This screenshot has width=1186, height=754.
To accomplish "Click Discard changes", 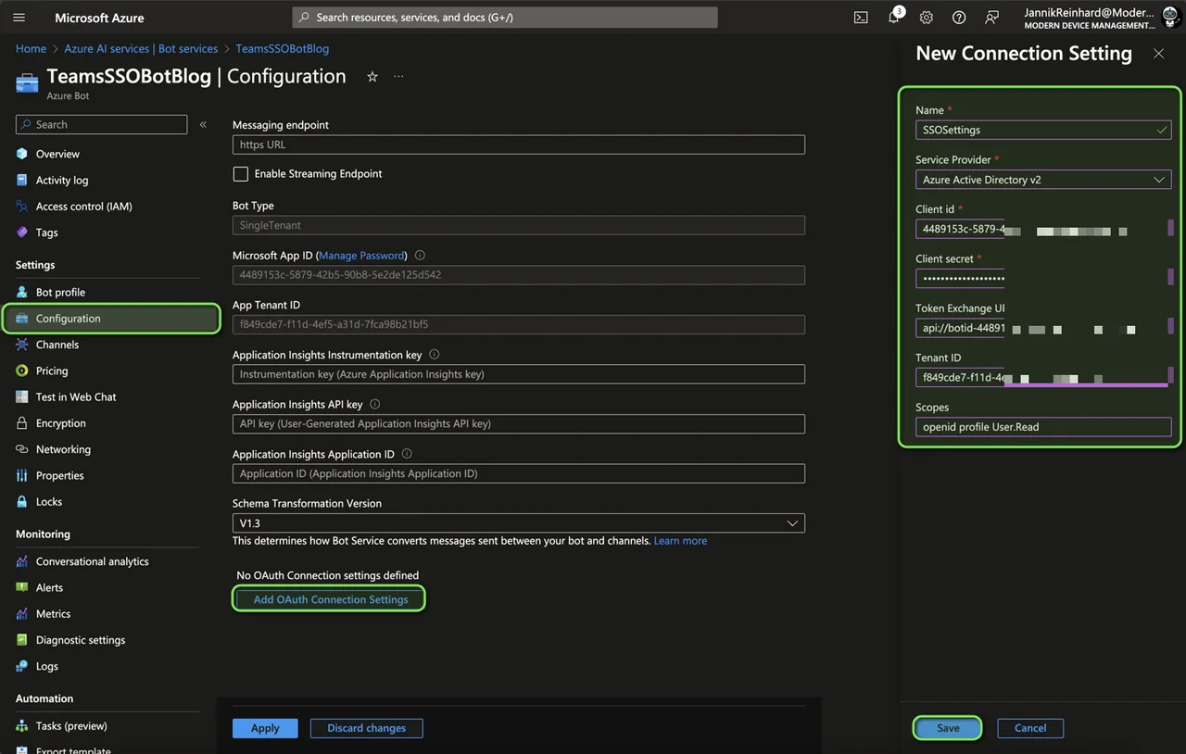I will [366, 728].
